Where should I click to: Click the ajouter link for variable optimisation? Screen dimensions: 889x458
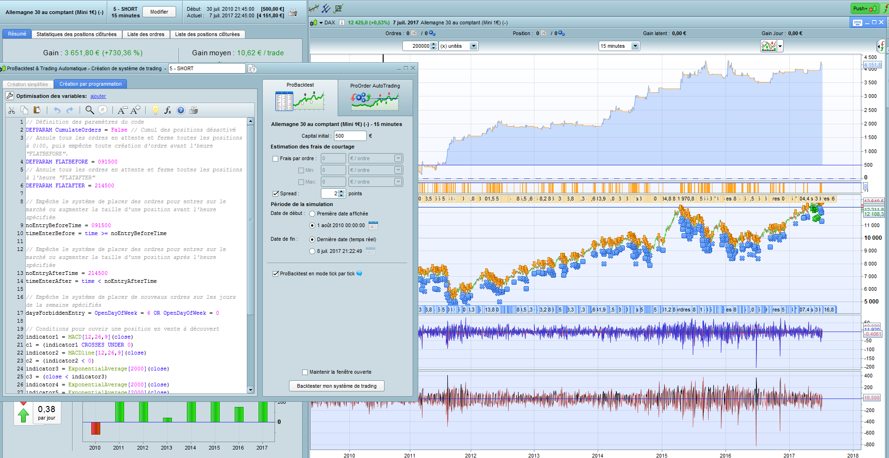point(98,96)
